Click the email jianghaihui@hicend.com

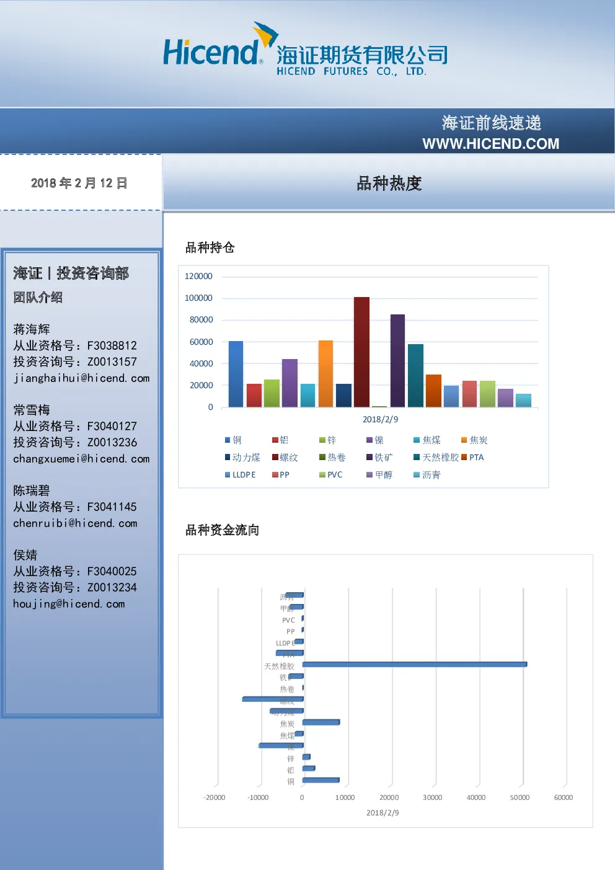point(81,378)
